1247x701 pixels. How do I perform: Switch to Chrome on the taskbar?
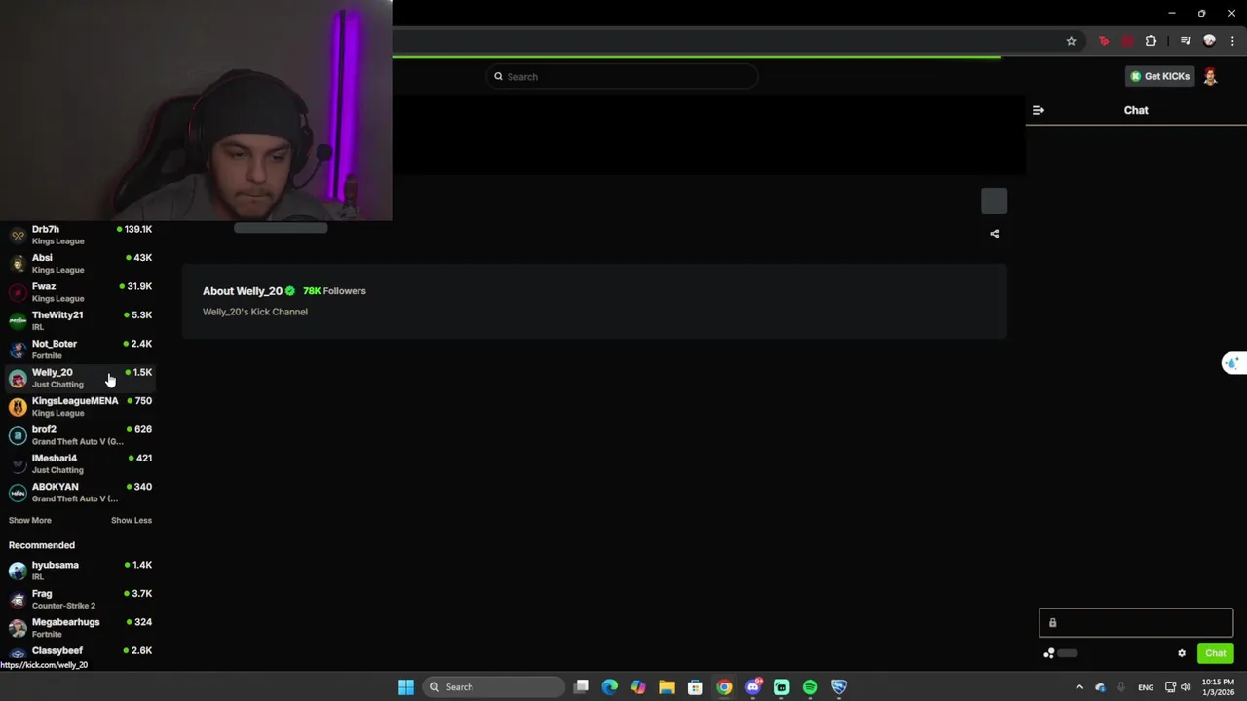[724, 687]
